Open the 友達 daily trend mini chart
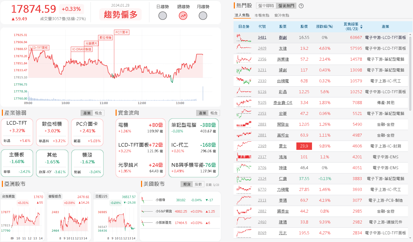The height and width of the screenshot is (242, 413). pyautogui.click(x=244, y=48)
